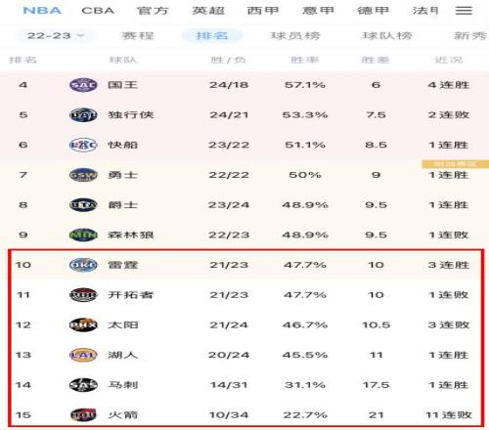Switch to the 德甲 league tab
The width and height of the screenshot is (489, 430).
tap(374, 11)
